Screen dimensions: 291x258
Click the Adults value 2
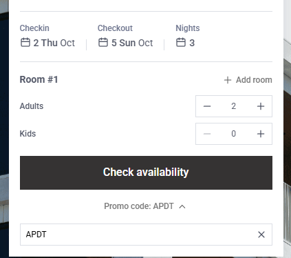pos(233,106)
